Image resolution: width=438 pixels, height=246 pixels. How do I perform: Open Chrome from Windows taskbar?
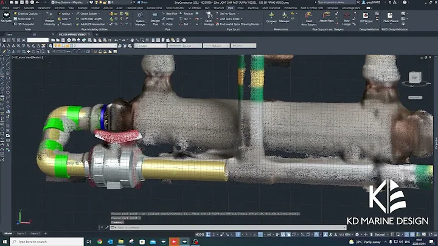(x=100, y=242)
